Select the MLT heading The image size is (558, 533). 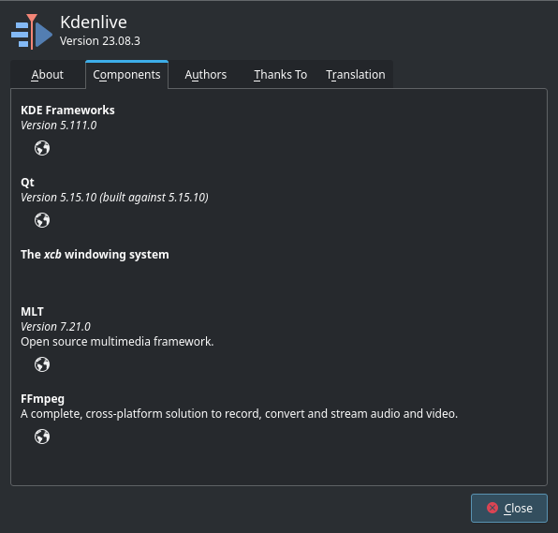[32, 312]
